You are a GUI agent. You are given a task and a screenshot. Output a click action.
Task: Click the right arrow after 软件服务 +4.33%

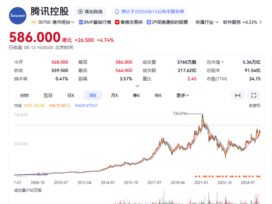pyautogui.click(x=261, y=22)
